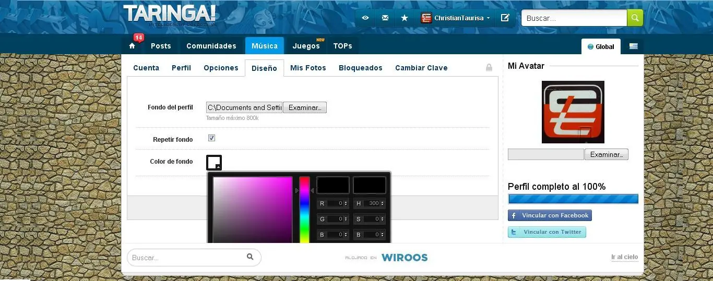713x281 pixels.
Task: Click the pencil create-post icon
Action: click(505, 18)
